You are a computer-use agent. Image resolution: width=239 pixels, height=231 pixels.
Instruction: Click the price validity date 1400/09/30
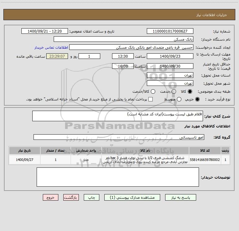point(170,66)
